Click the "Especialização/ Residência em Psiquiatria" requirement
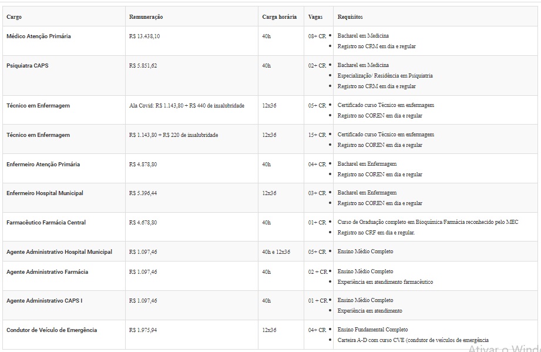 pos(385,76)
